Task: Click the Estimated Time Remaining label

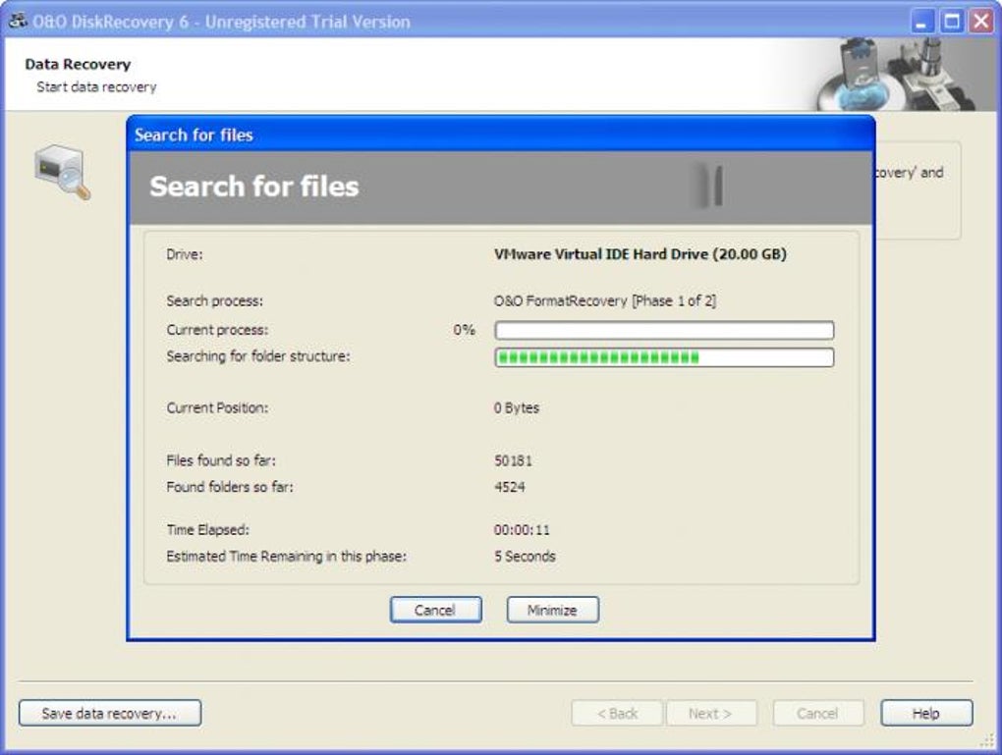Action: 286,557
